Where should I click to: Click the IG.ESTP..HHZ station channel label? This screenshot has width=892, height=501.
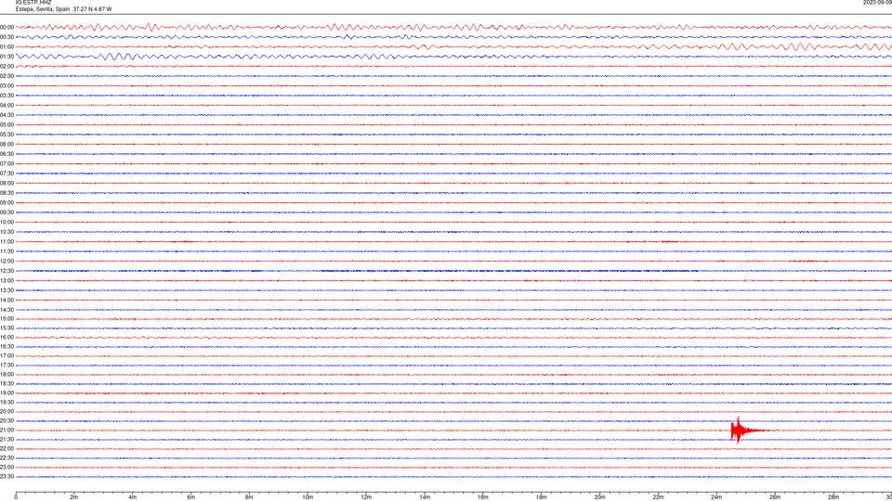[x=33, y=2]
